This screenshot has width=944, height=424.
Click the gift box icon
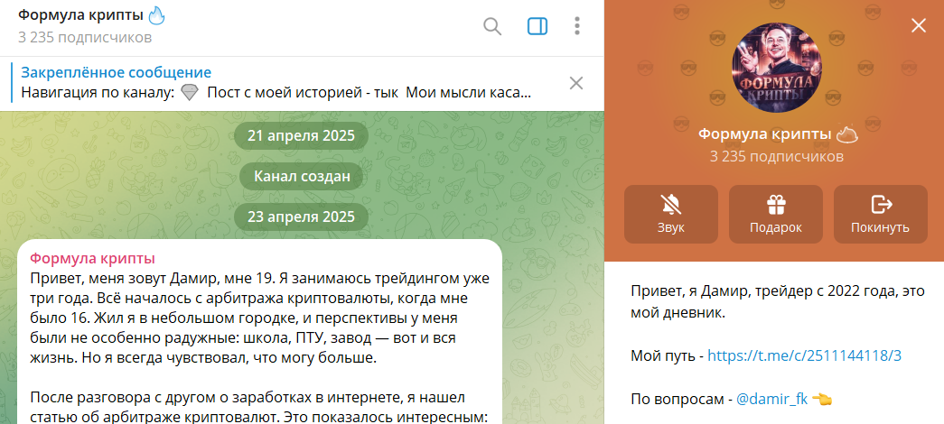click(775, 205)
